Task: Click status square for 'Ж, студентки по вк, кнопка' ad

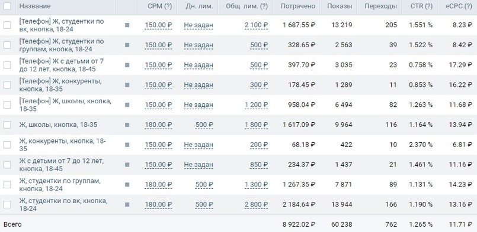Action: [127, 204]
